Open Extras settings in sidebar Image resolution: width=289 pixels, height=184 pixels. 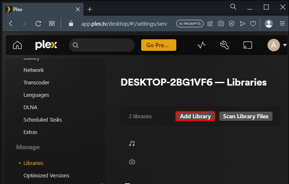click(31, 132)
